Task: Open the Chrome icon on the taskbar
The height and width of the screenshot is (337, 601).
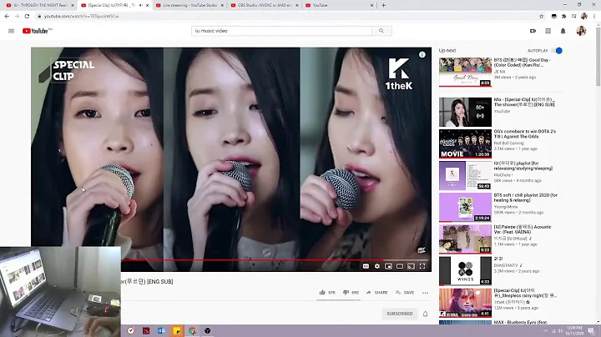Action: click(x=192, y=331)
